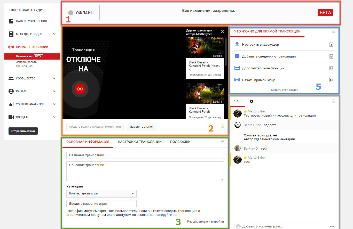Click the Изменить значок button

click(x=142, y=127)
